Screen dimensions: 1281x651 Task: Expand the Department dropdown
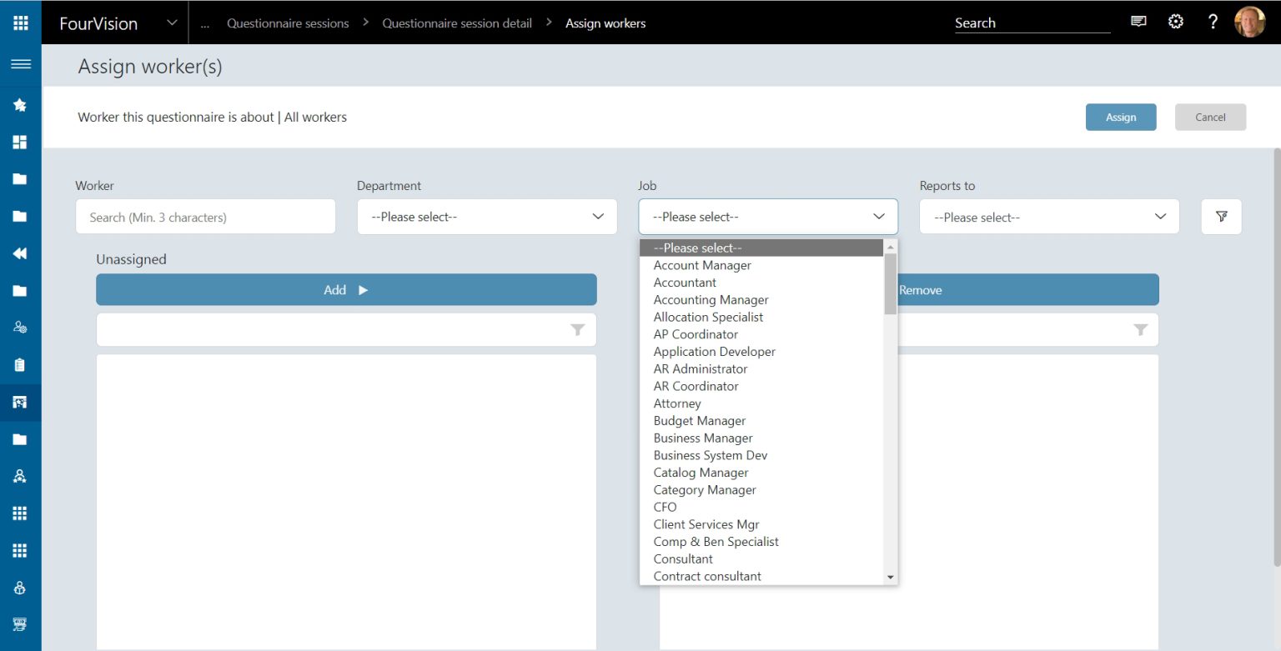pyautogui.click(x=487, y=217)
